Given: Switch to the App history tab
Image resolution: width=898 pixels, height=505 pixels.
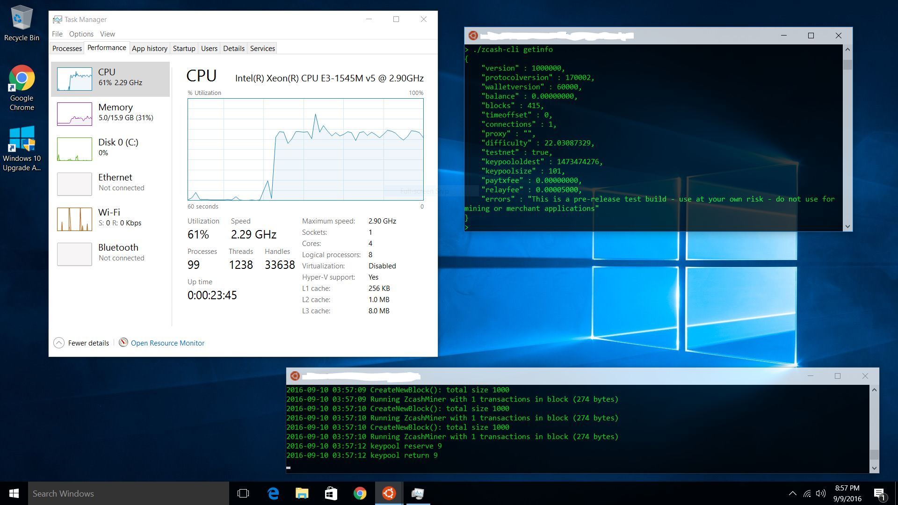Looking at the screenshot, I should pyautogui.click(x=150, y=49).
